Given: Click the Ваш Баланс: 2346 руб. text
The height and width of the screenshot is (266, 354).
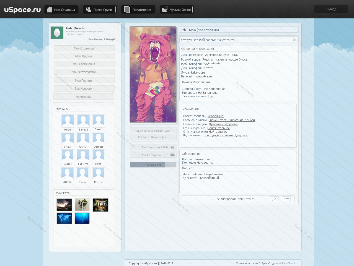Looking at the screenshot, I should coord(102,40).
